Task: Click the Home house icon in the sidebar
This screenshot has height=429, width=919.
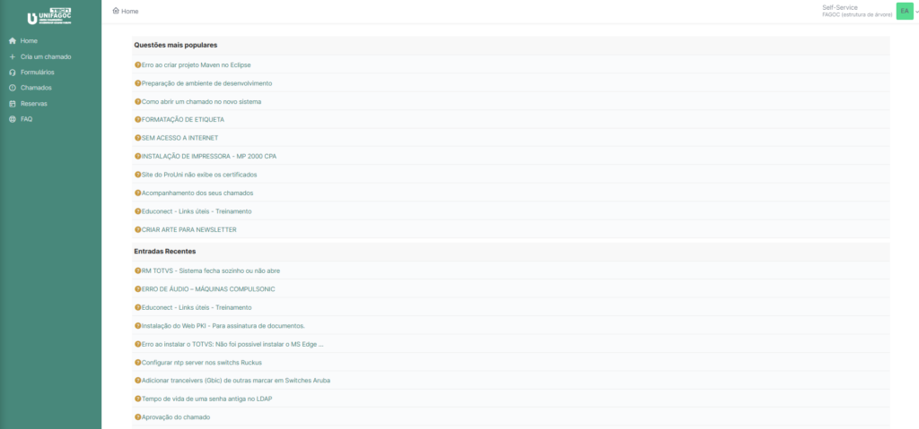Action: coord(13,41)
